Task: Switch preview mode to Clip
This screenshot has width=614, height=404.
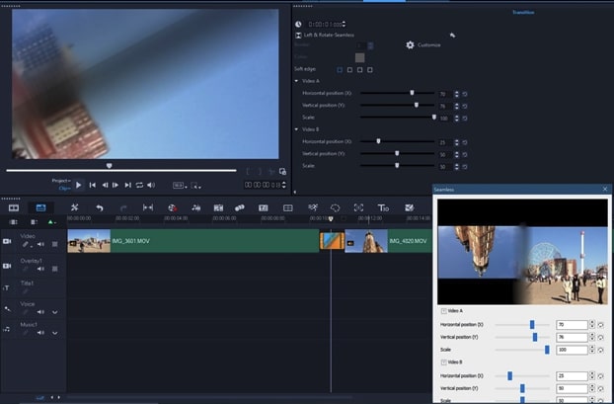Action: [64, 189]
